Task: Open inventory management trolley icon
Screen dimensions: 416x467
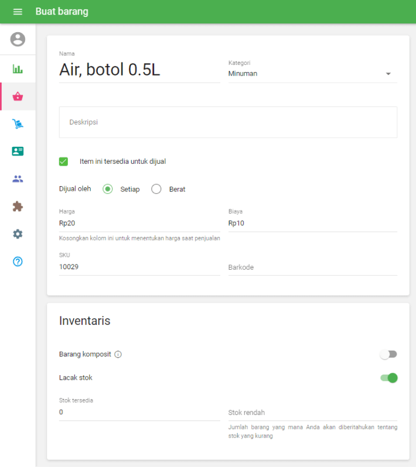Action: coord(18,124)
